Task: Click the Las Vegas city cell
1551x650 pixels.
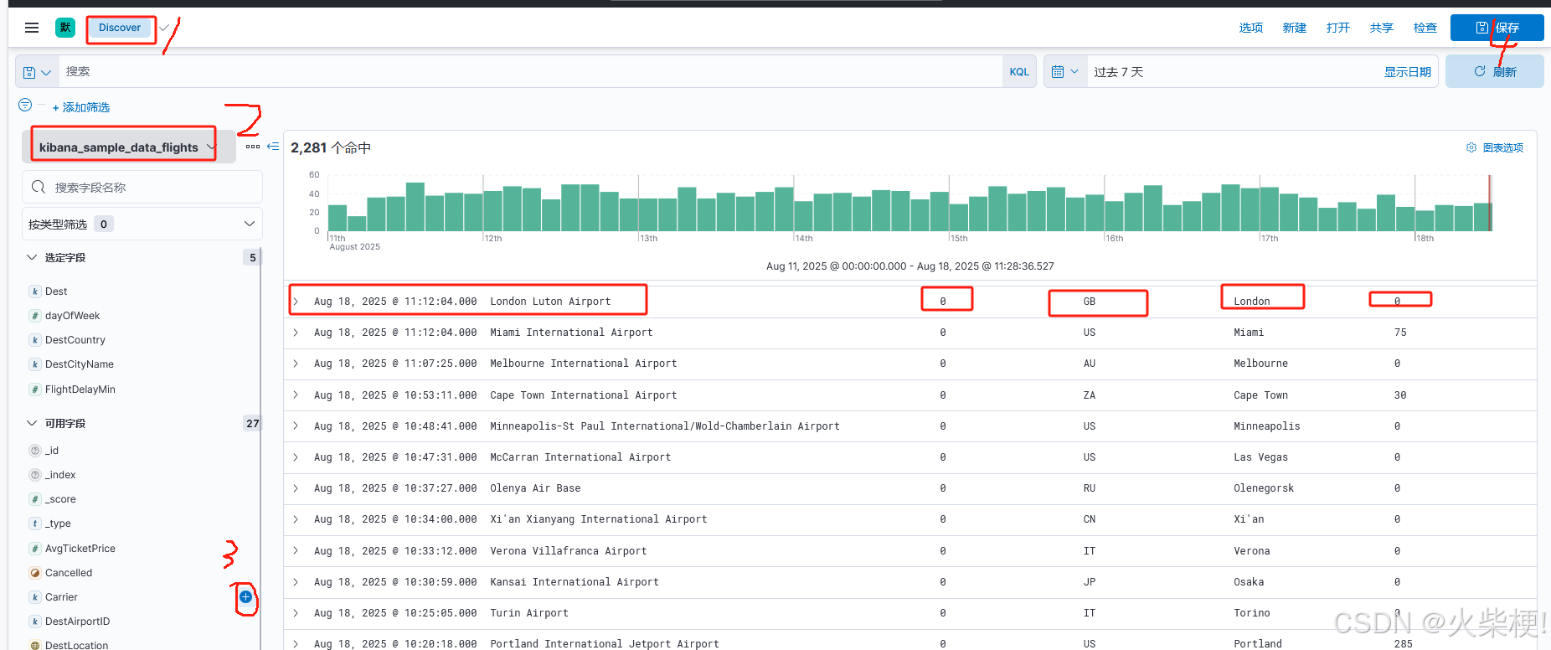Action: [x=1260, y=457]
